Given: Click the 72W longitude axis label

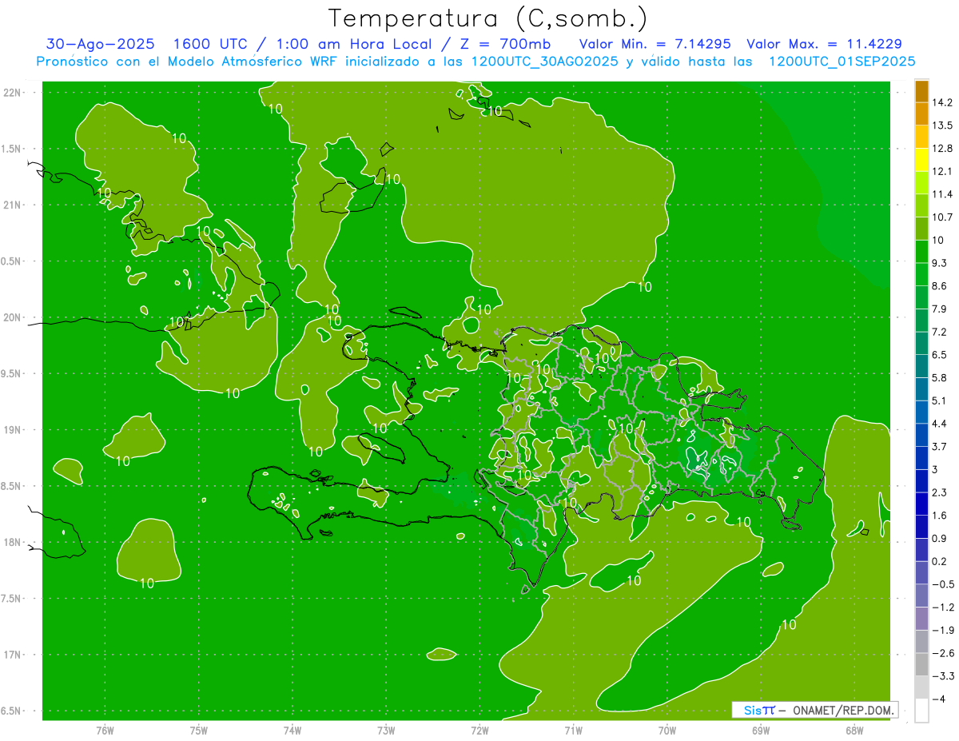Looking at the screenshot, I should (479, 730).
